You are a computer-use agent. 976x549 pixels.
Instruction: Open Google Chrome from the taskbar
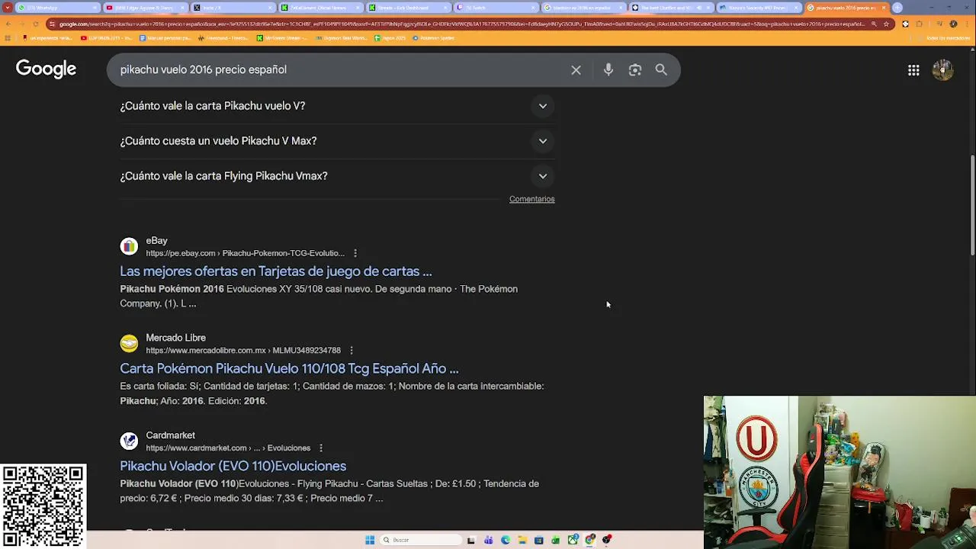point(590,540)
